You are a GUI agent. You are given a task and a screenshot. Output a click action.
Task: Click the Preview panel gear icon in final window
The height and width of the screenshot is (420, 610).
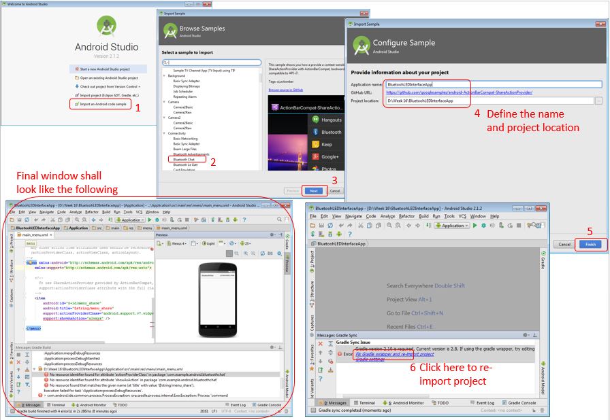(273, 235)
